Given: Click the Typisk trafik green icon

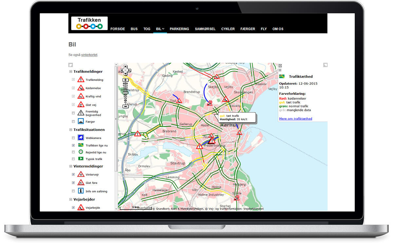Looking at the screenshot, I should point(81,159).
